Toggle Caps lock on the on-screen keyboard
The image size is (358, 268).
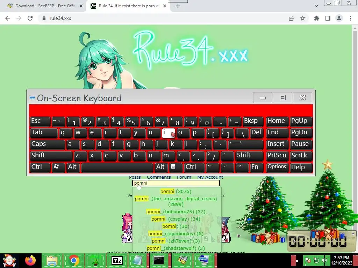(x=47, y=144)
